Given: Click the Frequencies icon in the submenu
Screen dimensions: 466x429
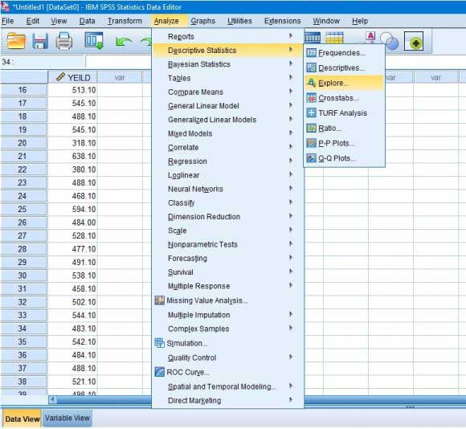Looking at the screenshot, I should [311, 53].
